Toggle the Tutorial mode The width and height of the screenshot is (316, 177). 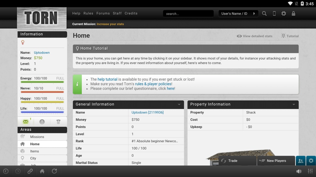click(x=290, y=36)
